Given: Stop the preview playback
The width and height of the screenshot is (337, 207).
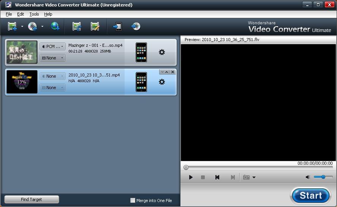Looking at the screenshot, I should (x=203, y=177).
